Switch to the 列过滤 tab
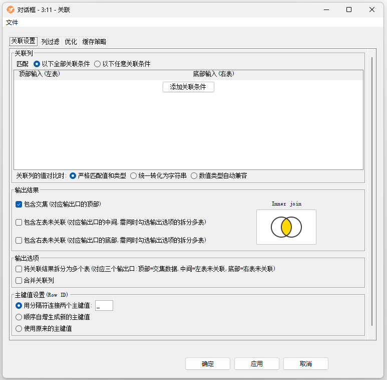The image size is (387, 380). point(51,42)
